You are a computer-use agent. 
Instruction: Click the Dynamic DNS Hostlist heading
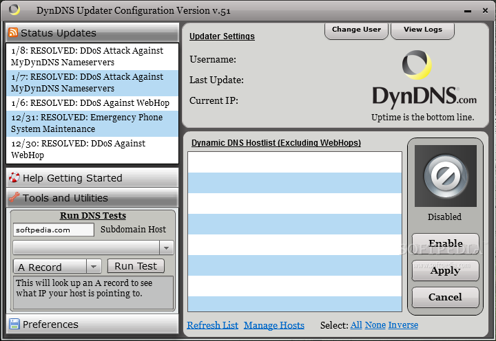click(x=276, y=143)
